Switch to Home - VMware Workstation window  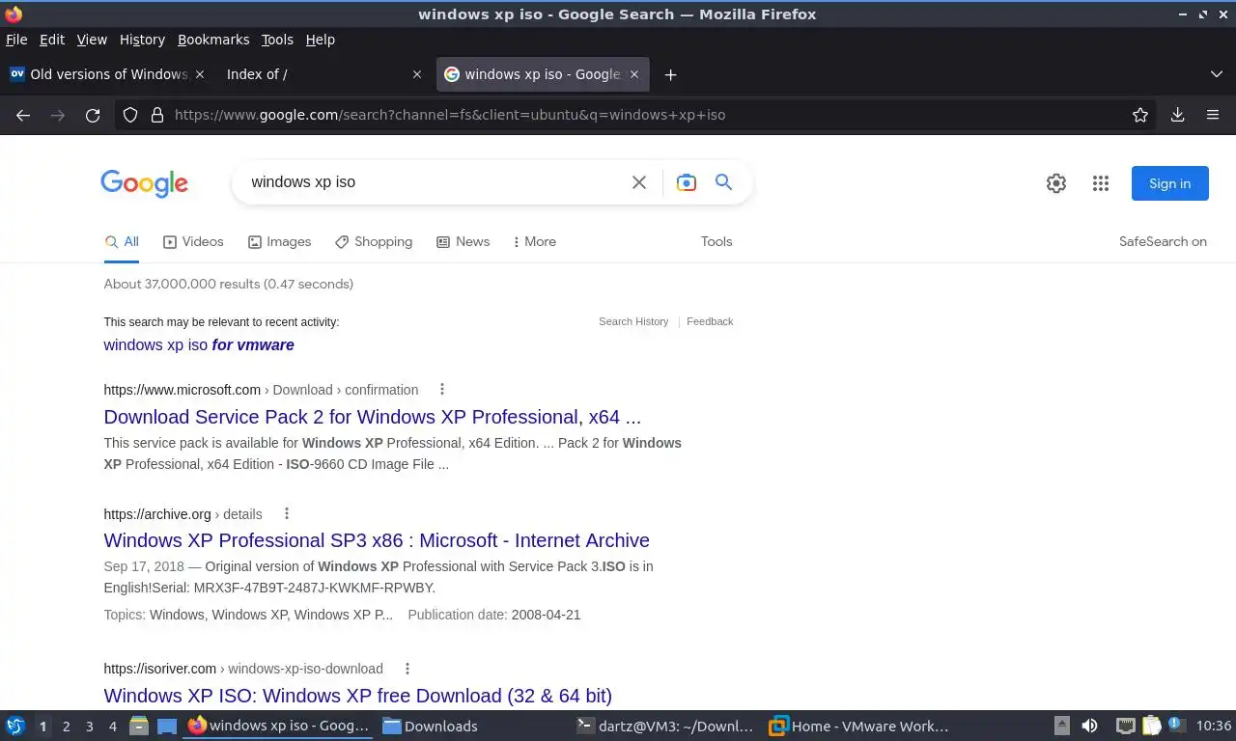click(859, 726)
